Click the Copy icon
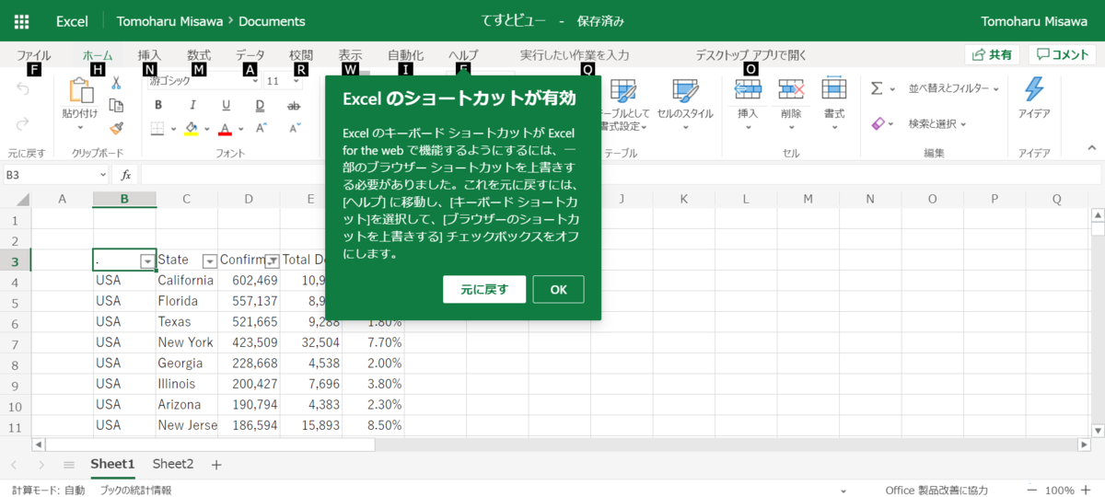This screenshot has height=497, width=1105. click(x=116, y=106)
